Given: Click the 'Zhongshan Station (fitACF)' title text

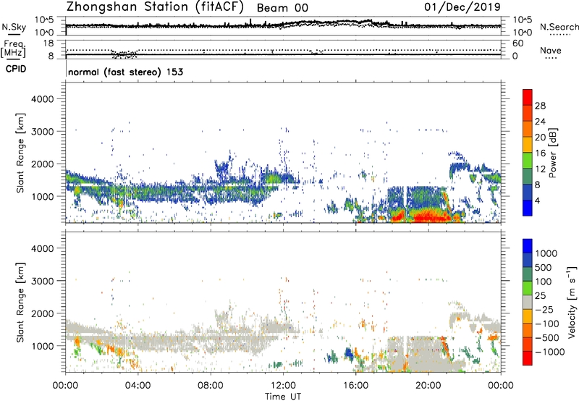Looking at the screenshot, I should point(155,7).
